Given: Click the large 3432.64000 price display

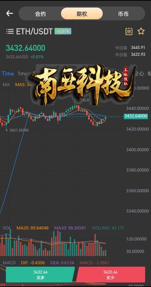Looking at the screenshot, I should pos(26,48).
